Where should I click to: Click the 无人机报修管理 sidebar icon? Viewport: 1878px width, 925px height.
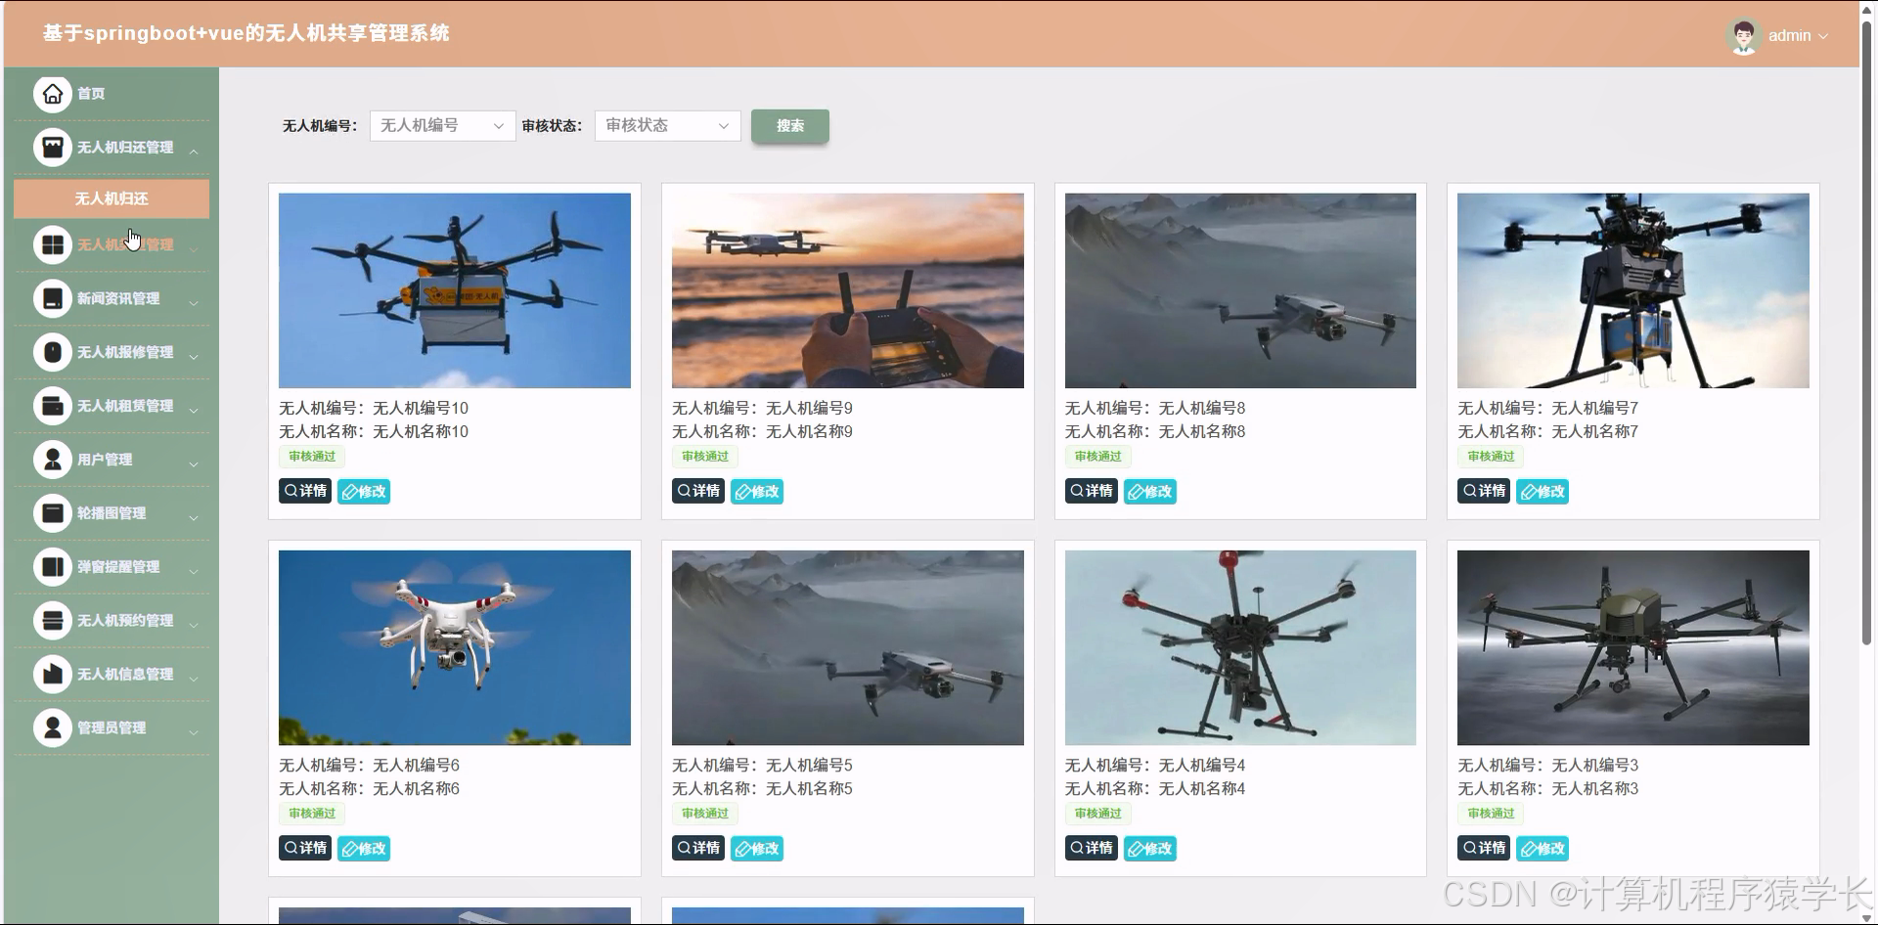[x=53, y=353]
